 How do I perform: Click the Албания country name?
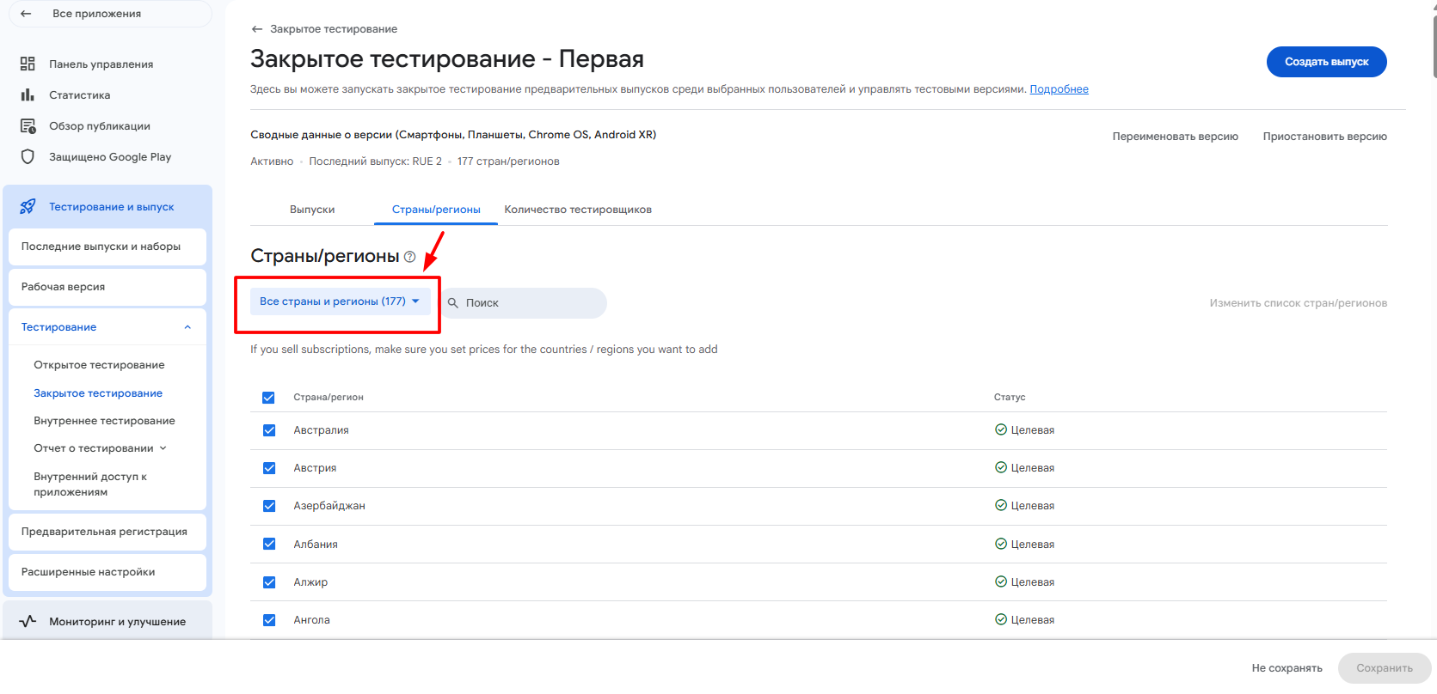tap(316, 545)
